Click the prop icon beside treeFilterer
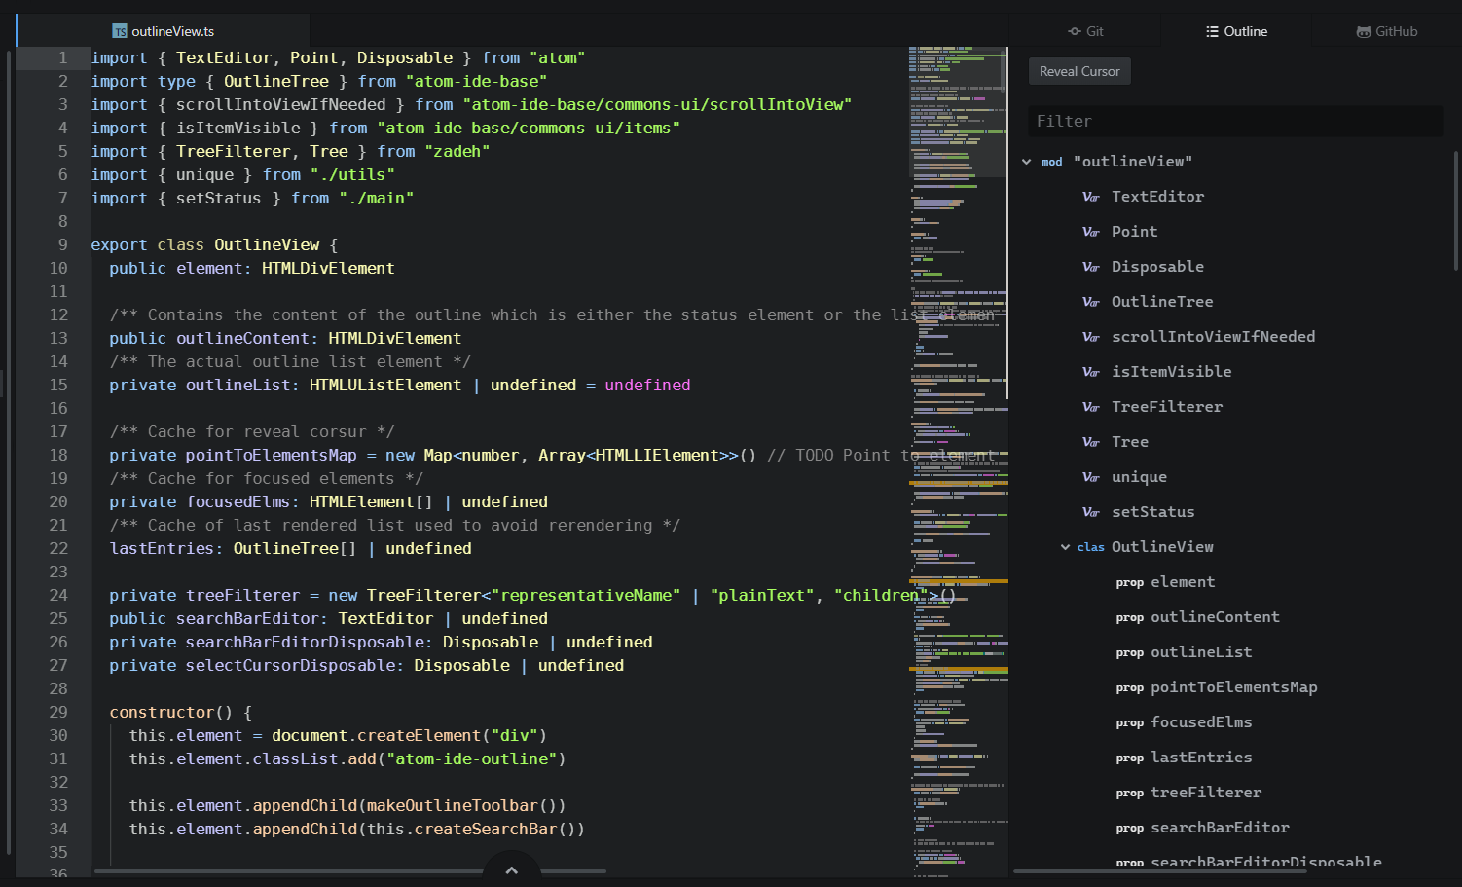Screen dimensions: 1462x887 pyautogui.click(x=1130, y=793)
